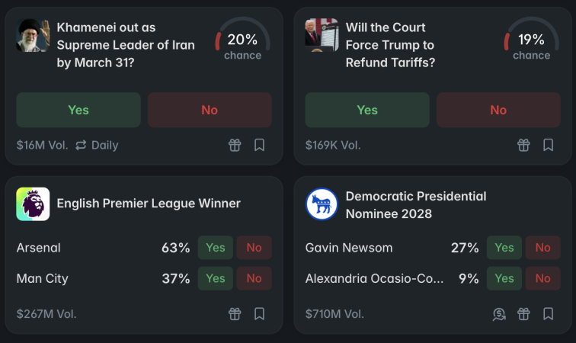Select No for Alexandria Ocasio-Cortez

click(542, 278)
